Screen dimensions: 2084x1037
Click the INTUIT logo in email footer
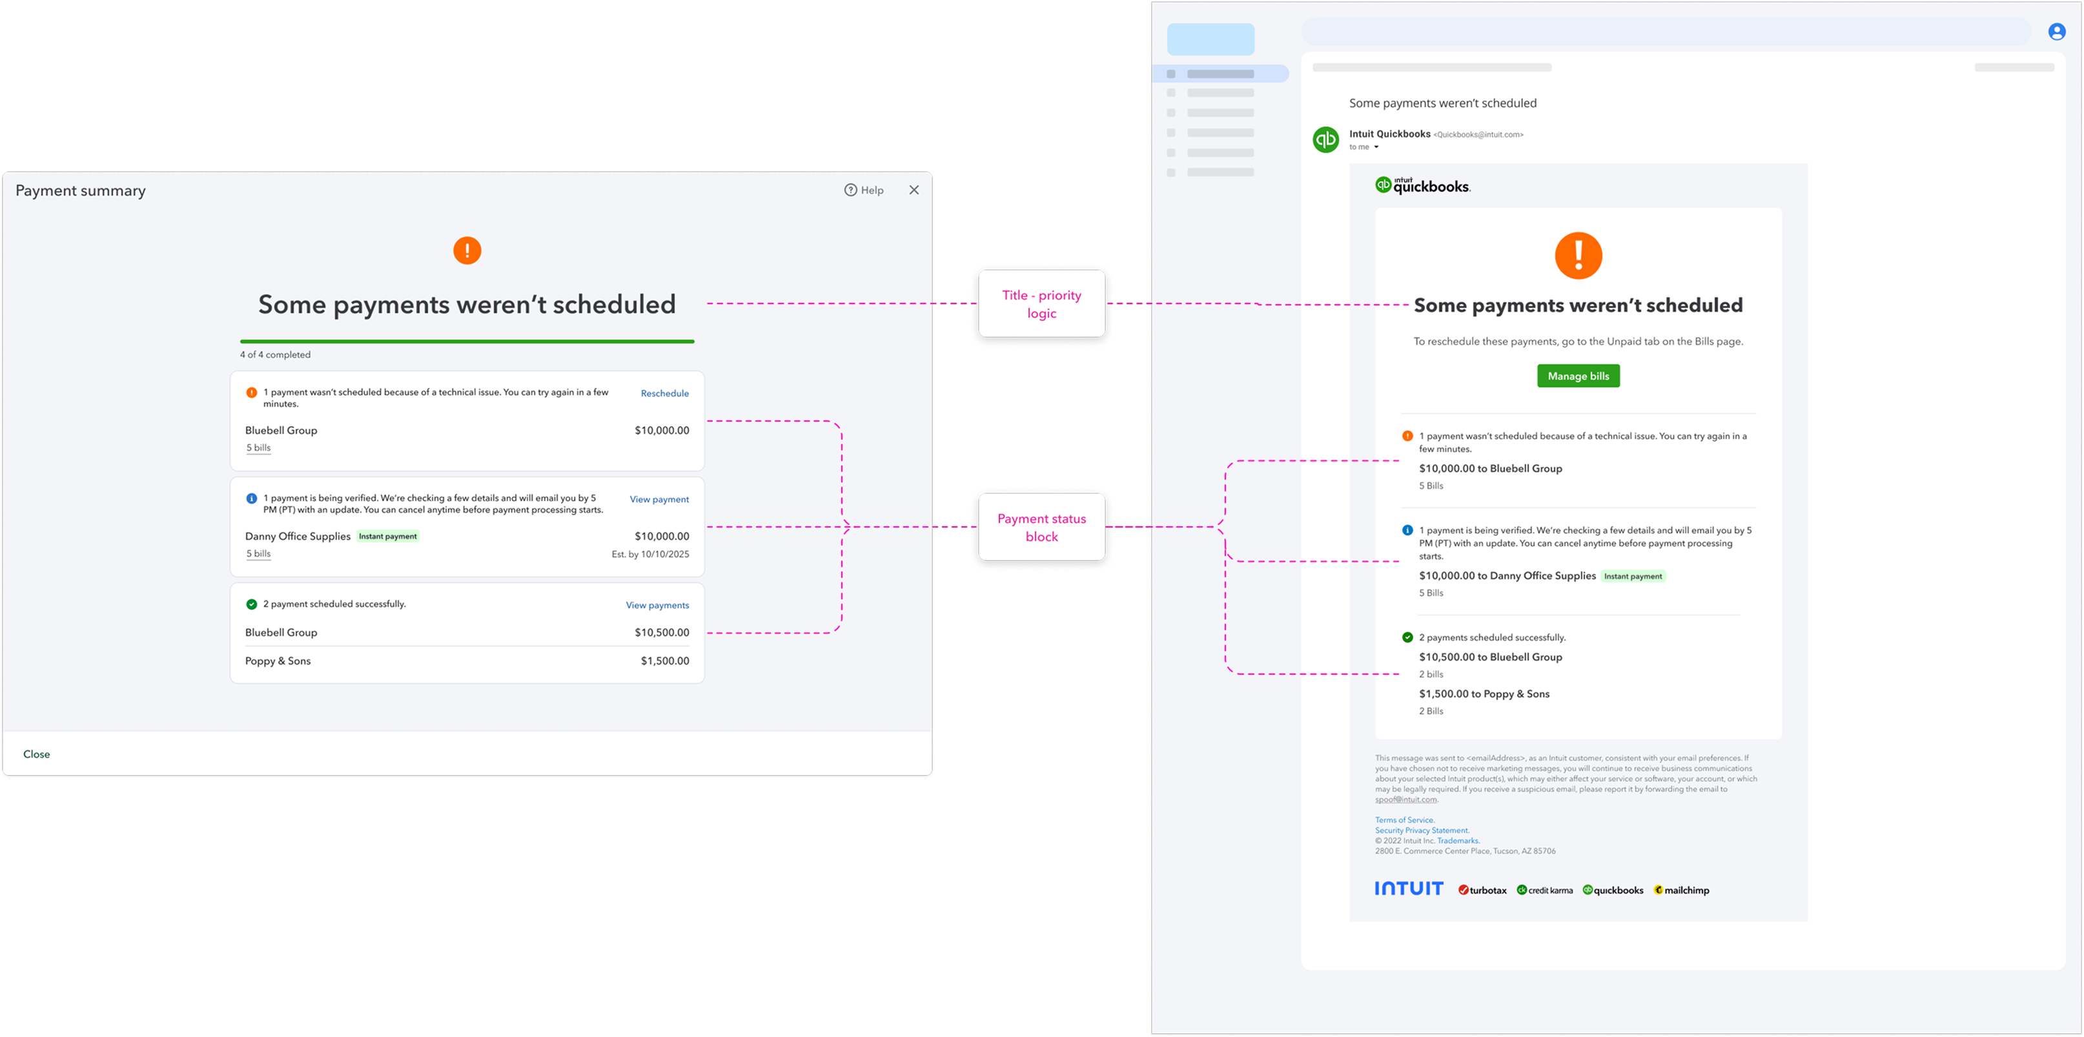point(1409,889)
